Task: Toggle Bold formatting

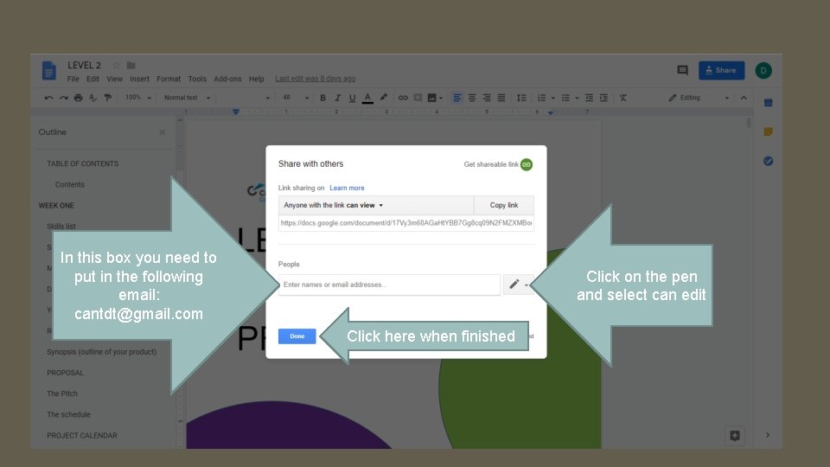Action: click(322, 98)
